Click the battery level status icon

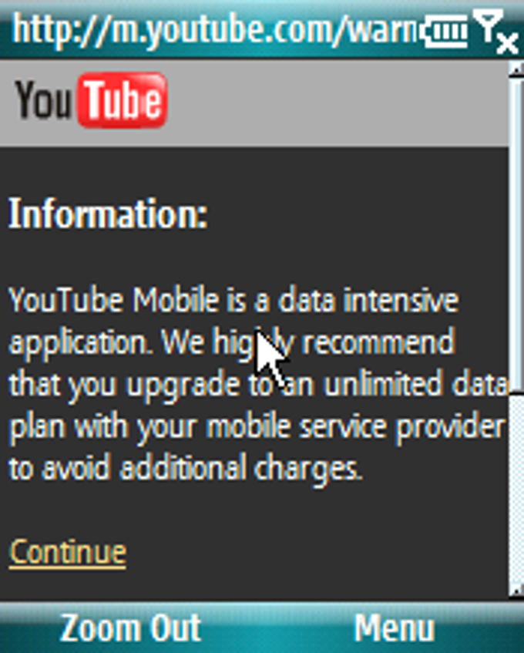coord(444,32)
